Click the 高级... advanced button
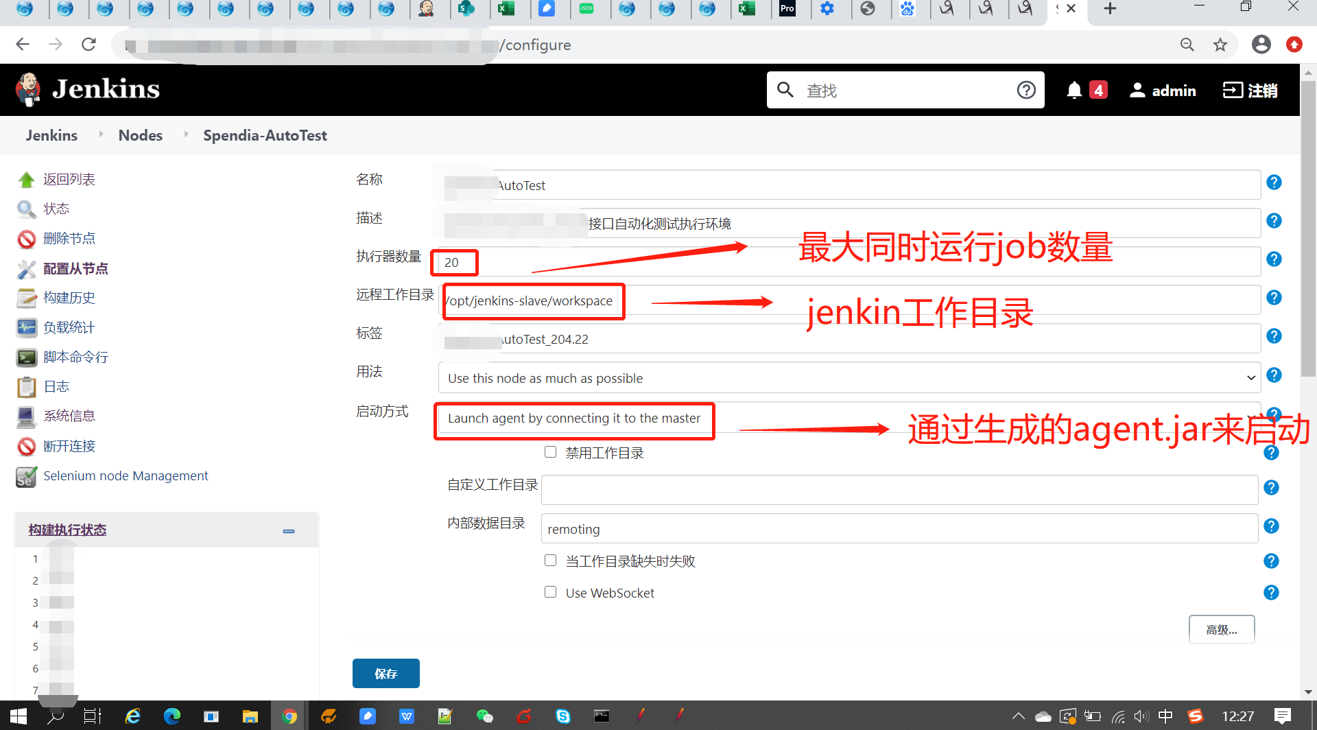Viewport: 1317px width, 730px height. (x=1222, y=630)
